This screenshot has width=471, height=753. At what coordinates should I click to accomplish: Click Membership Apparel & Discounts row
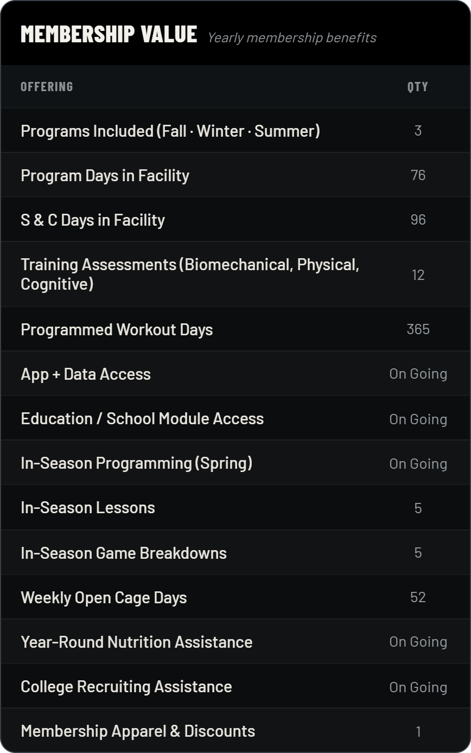[x=235, y=730]
